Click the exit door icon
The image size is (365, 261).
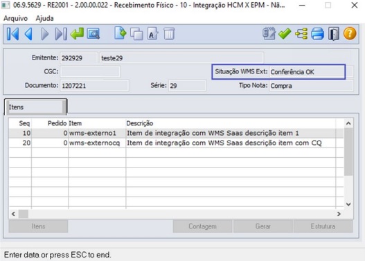(334, 34)
